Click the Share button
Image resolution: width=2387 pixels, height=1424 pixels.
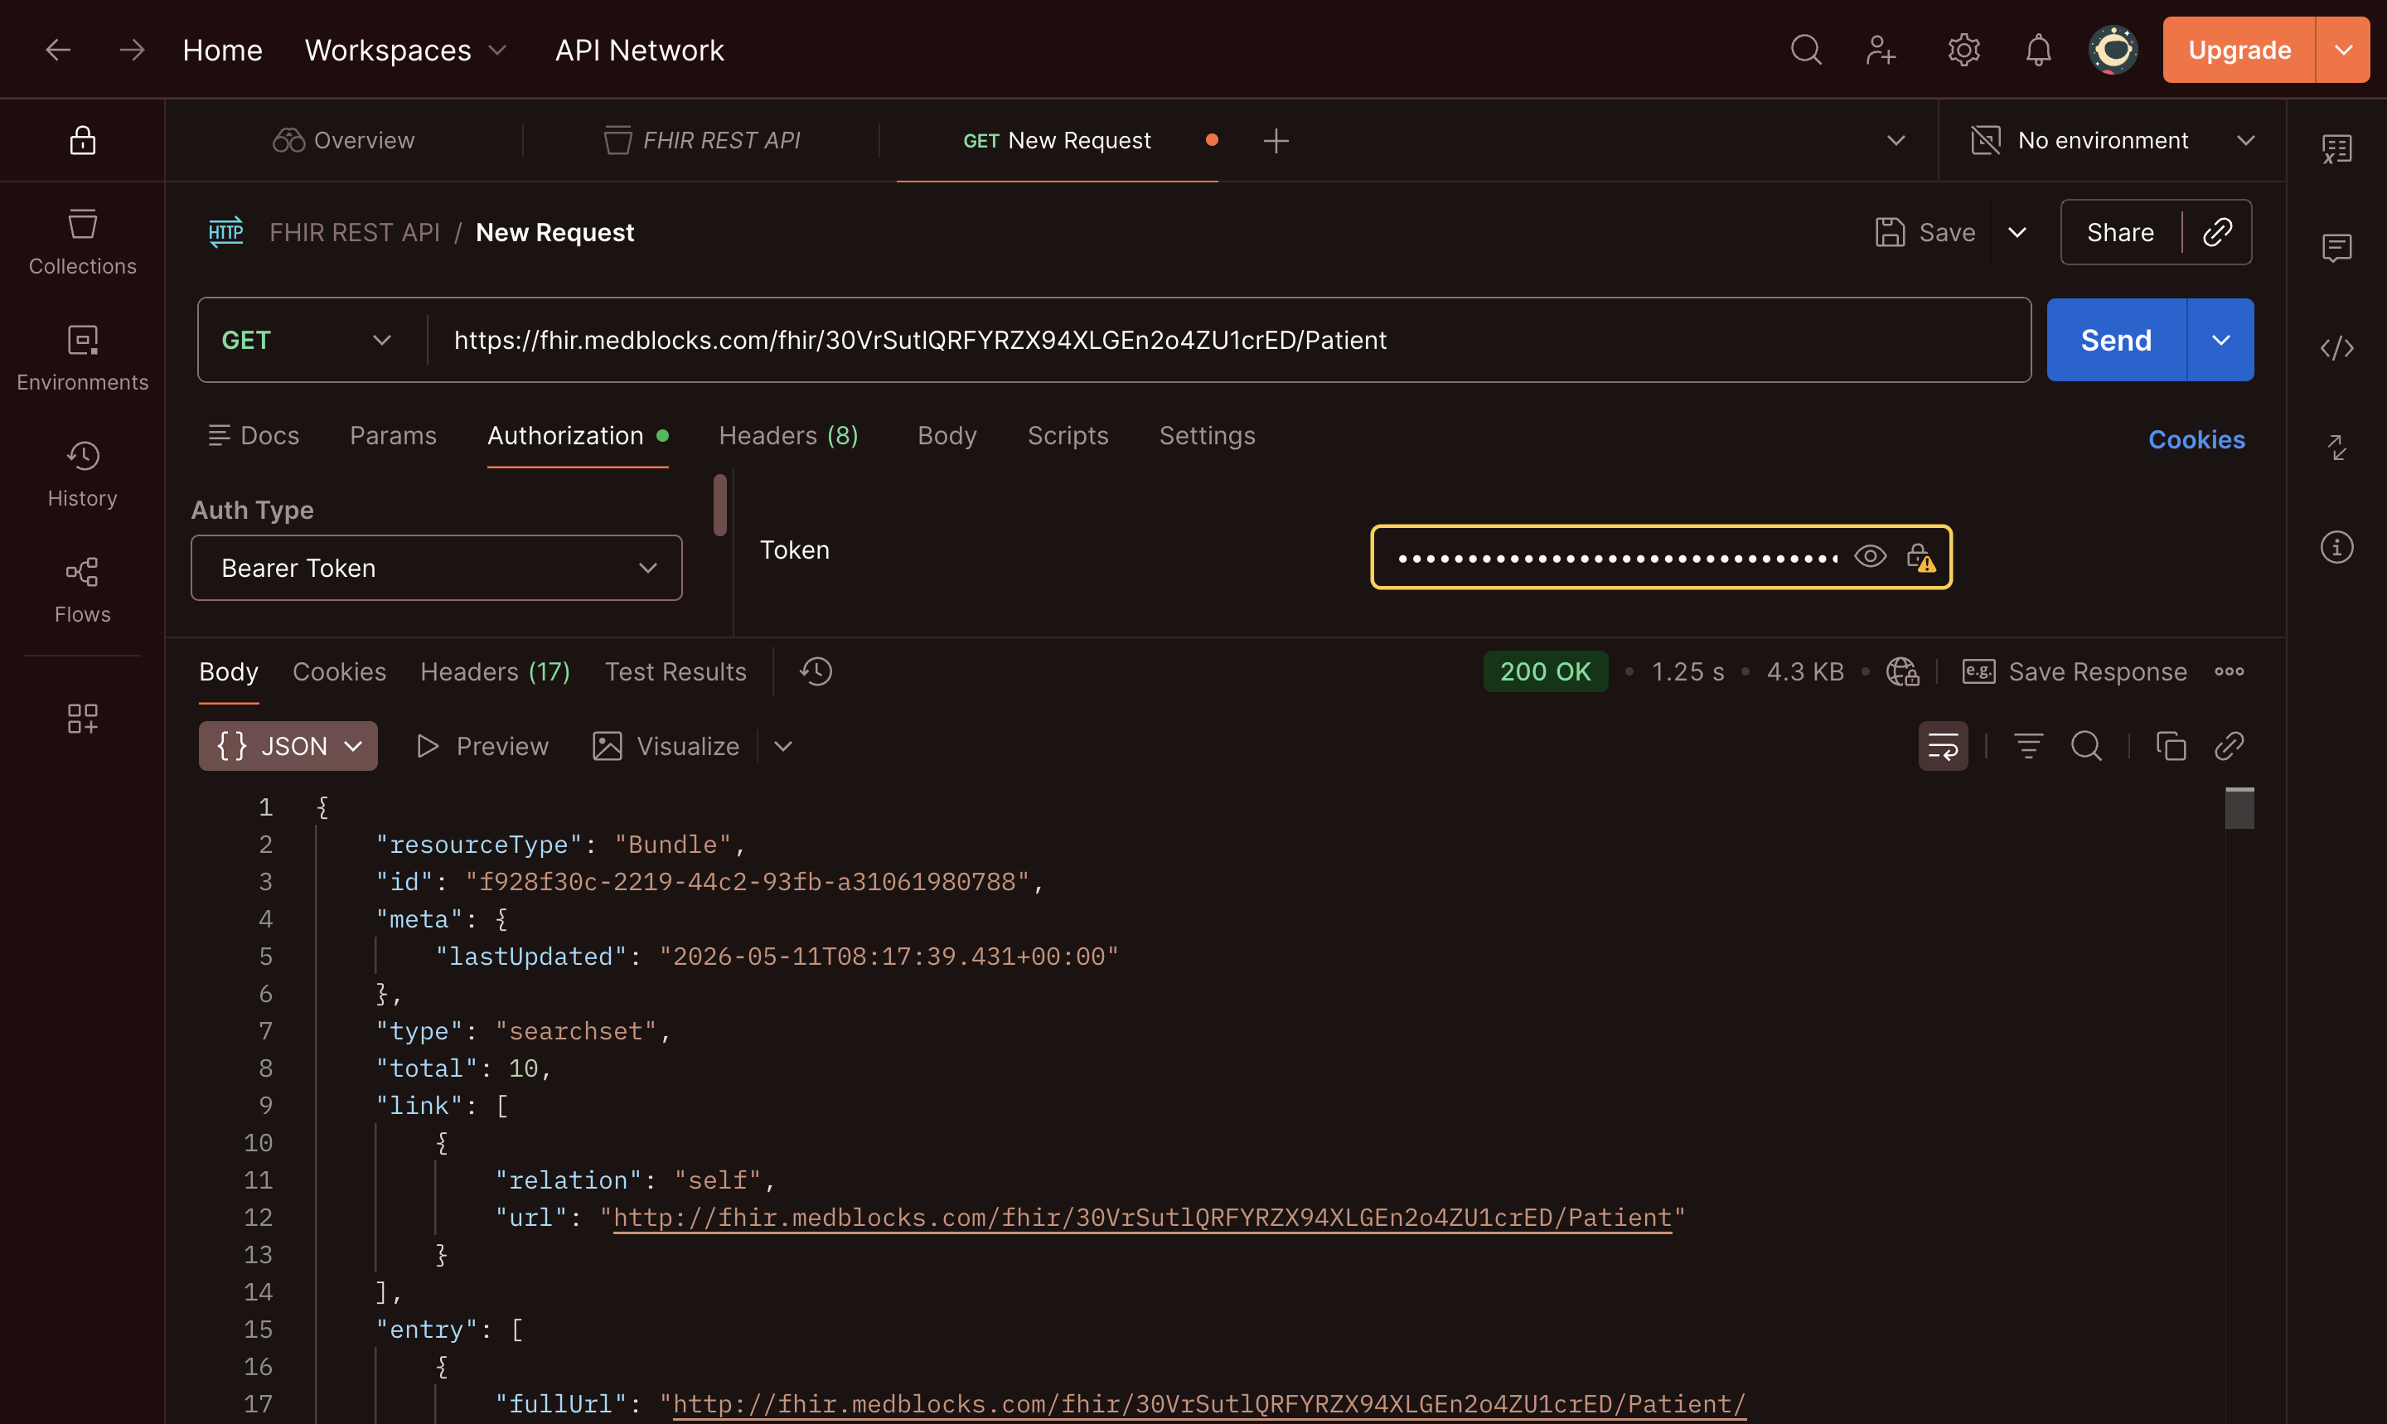(x=2120, y=232)
